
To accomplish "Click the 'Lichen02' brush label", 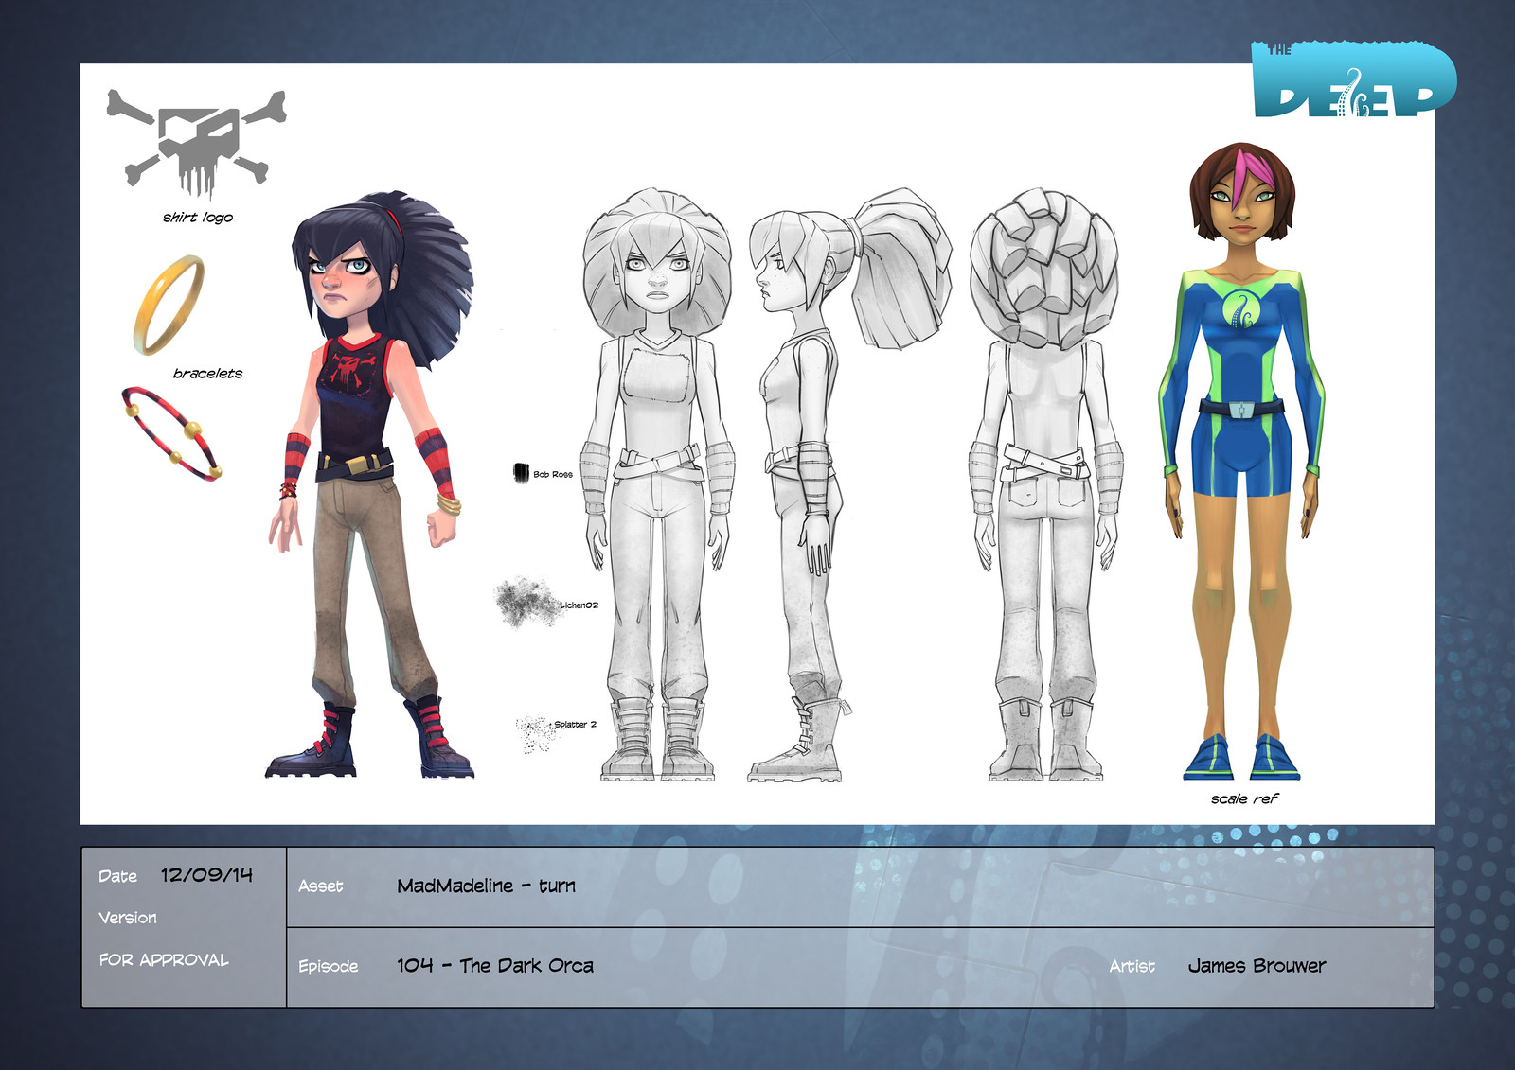I will 579,605.
